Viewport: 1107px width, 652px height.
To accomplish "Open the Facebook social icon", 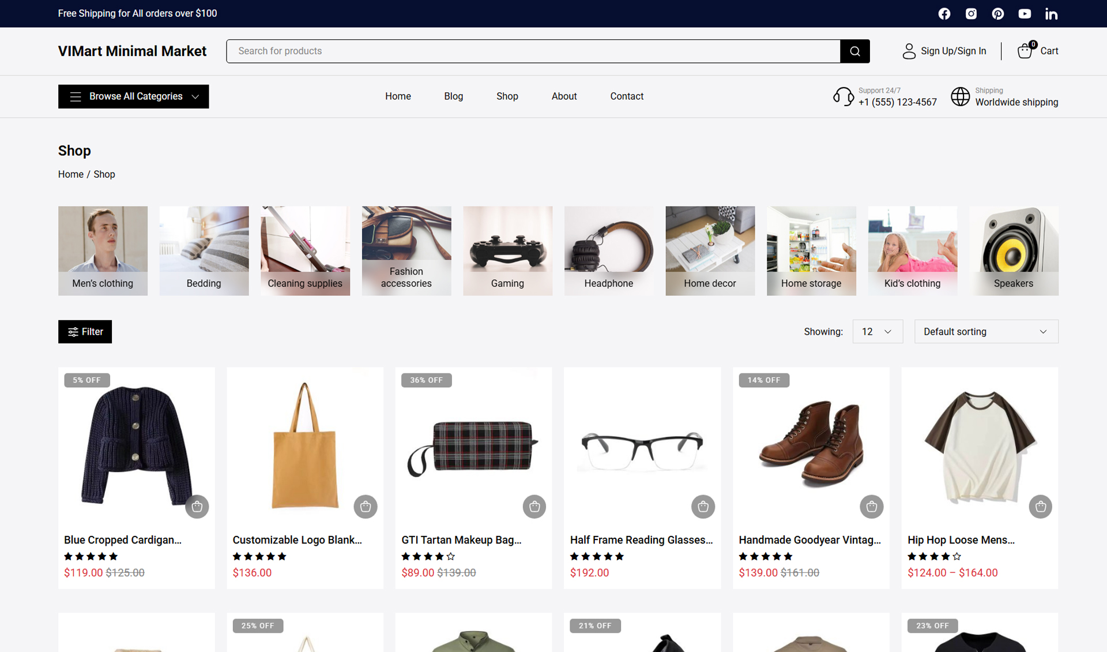I will [x=944, y=13].
